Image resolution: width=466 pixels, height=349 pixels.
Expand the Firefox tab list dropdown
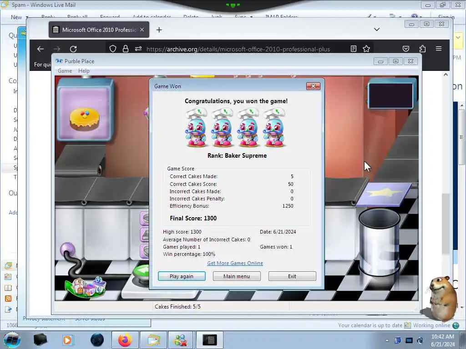click(x=377, y=30)
